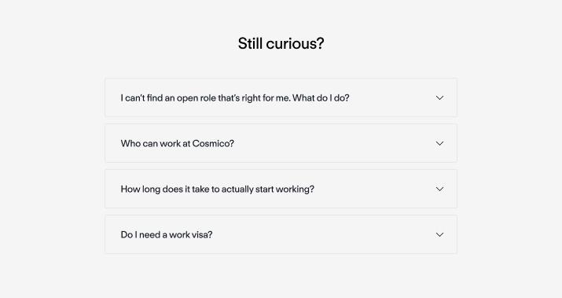Expand "Do I need a work visa?" question

click(x=281, y=234)
